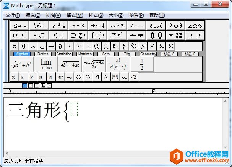Open the fence templates palette
The width and height of the screenshot is (232, 167).
tap(19, 36)
